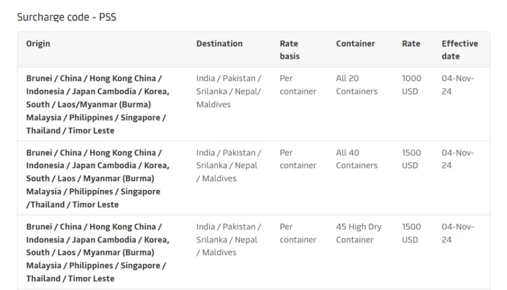Click the Rate basis column header
The height and width of the screenshot is (290, 507).
coord(289,50)
